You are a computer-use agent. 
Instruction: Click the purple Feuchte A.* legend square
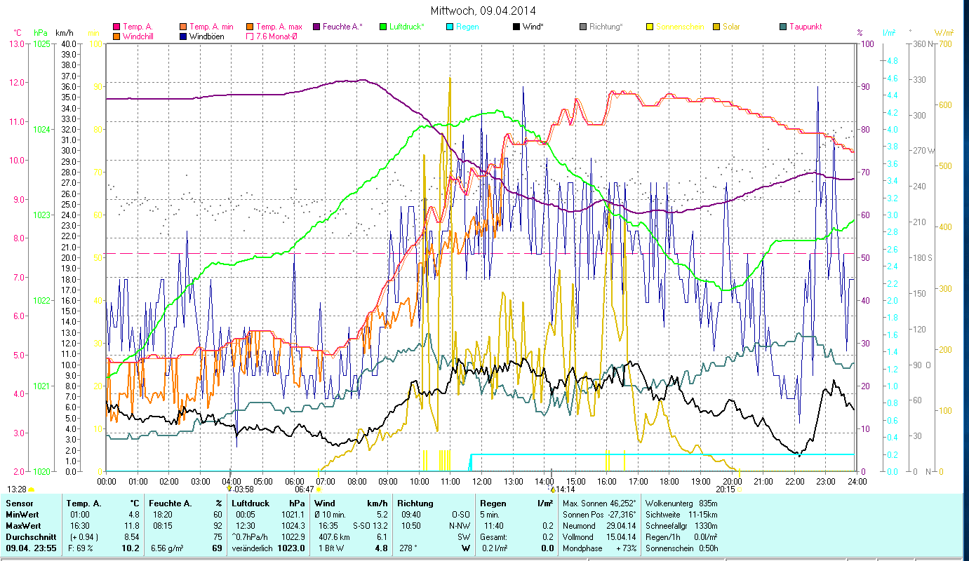(317, 27)
